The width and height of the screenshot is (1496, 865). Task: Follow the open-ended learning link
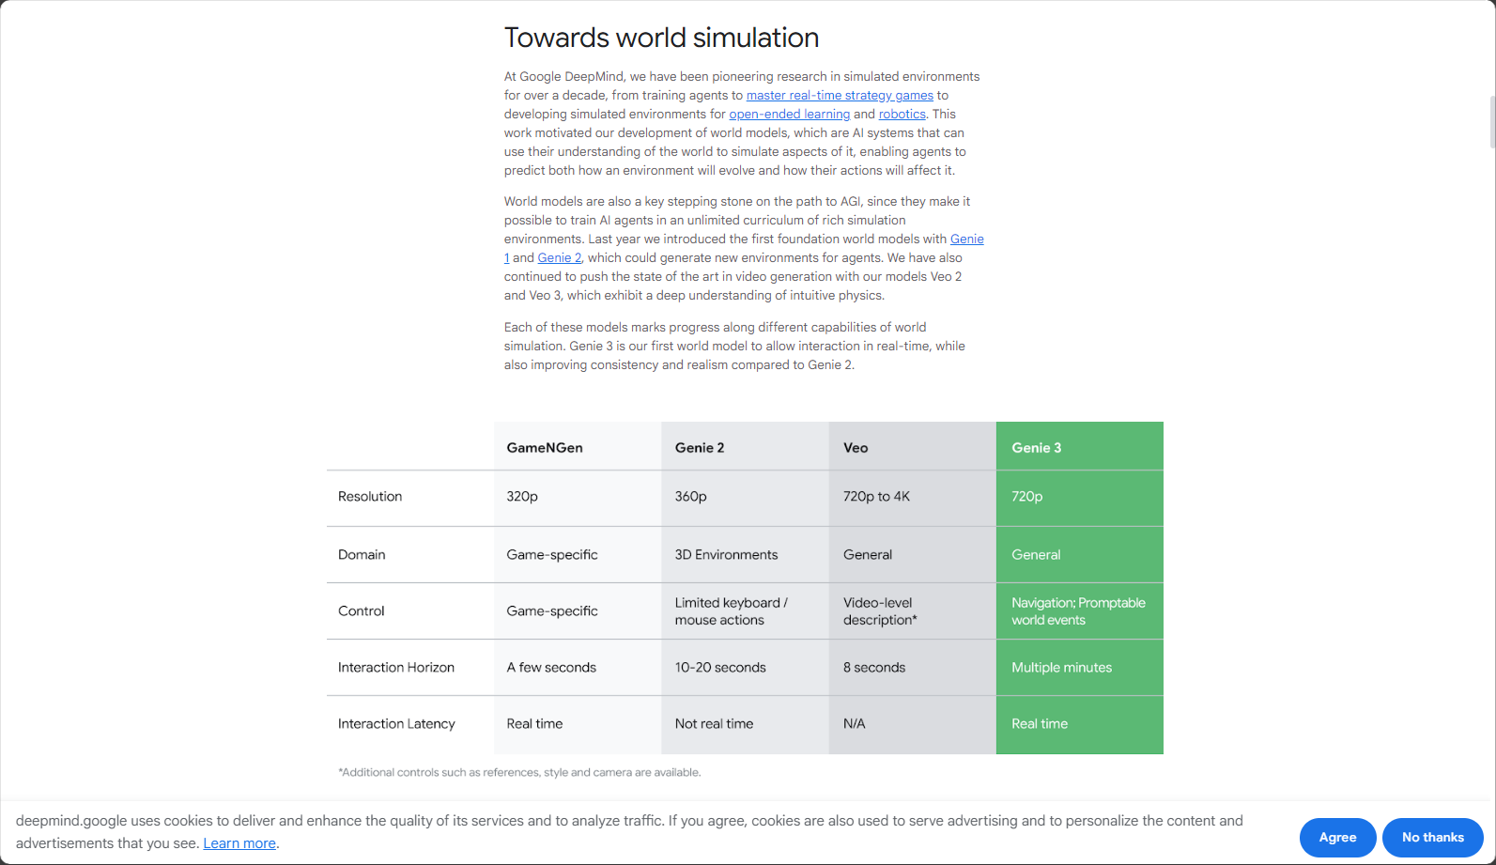pyautogui.click(x=789, y=114)
